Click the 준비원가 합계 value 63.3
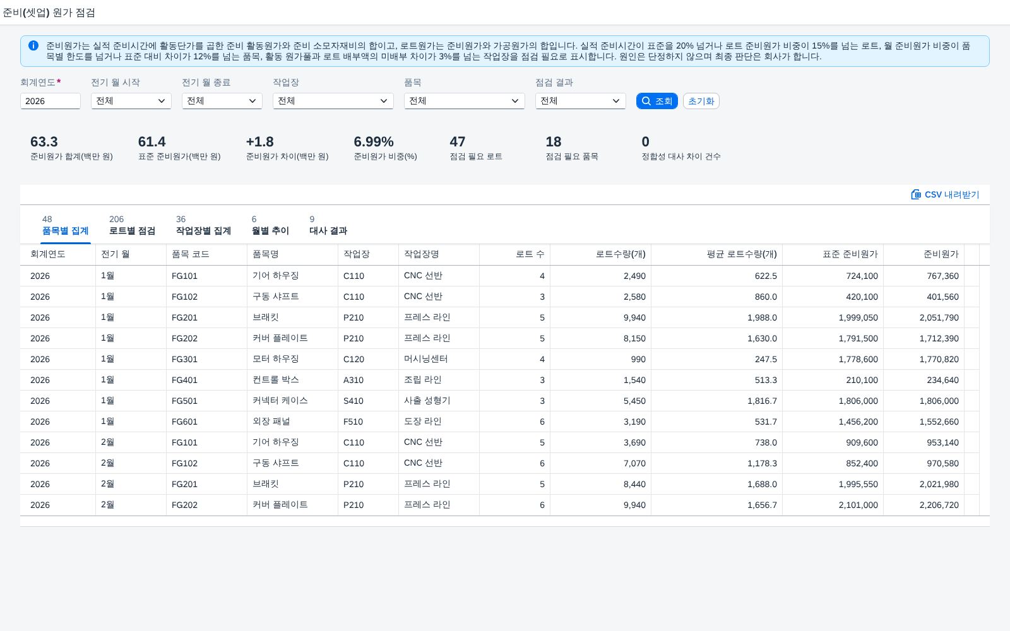Viewport: 1010px width, 631px height. pos(44,142)
